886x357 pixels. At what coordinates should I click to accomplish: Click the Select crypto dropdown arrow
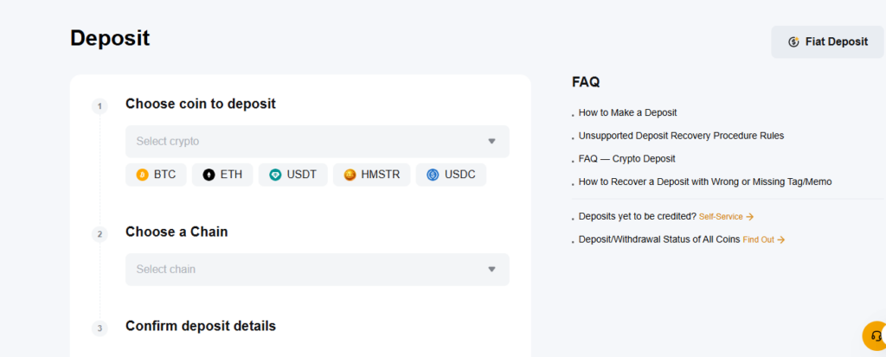pyautogui.click(x=491, y=141)
